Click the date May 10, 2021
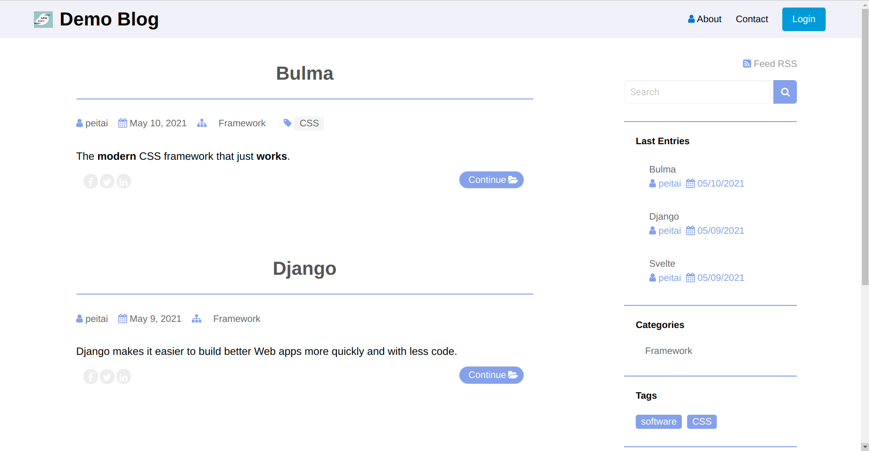This screenshot has width=869, height=451. [158, 123]
